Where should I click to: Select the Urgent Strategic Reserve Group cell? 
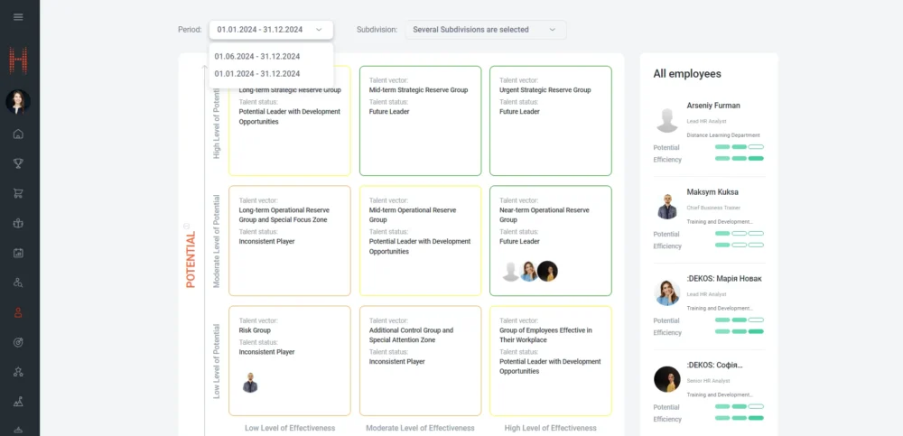click(x=550, y=121)
